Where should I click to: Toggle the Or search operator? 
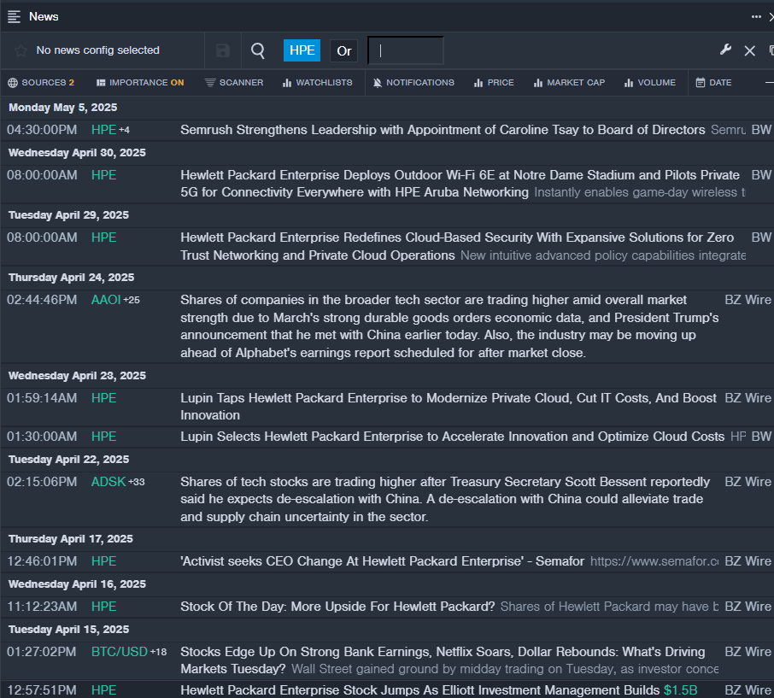click(x=344, y=51)
